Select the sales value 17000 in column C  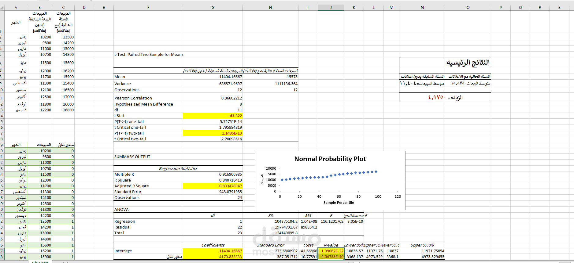click(x=63, y=97)
